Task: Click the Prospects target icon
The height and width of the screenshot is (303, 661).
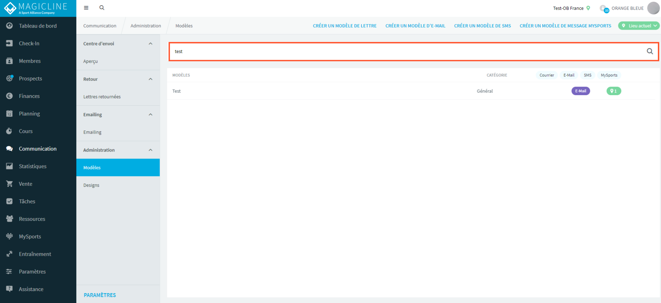Action: pyautogui.click(x=9, y=78)
